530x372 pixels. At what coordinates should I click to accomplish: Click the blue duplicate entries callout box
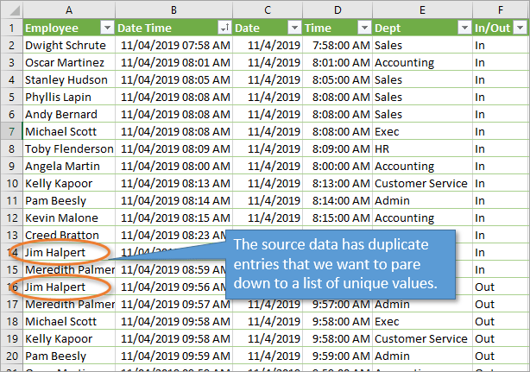tap(340, 264)
